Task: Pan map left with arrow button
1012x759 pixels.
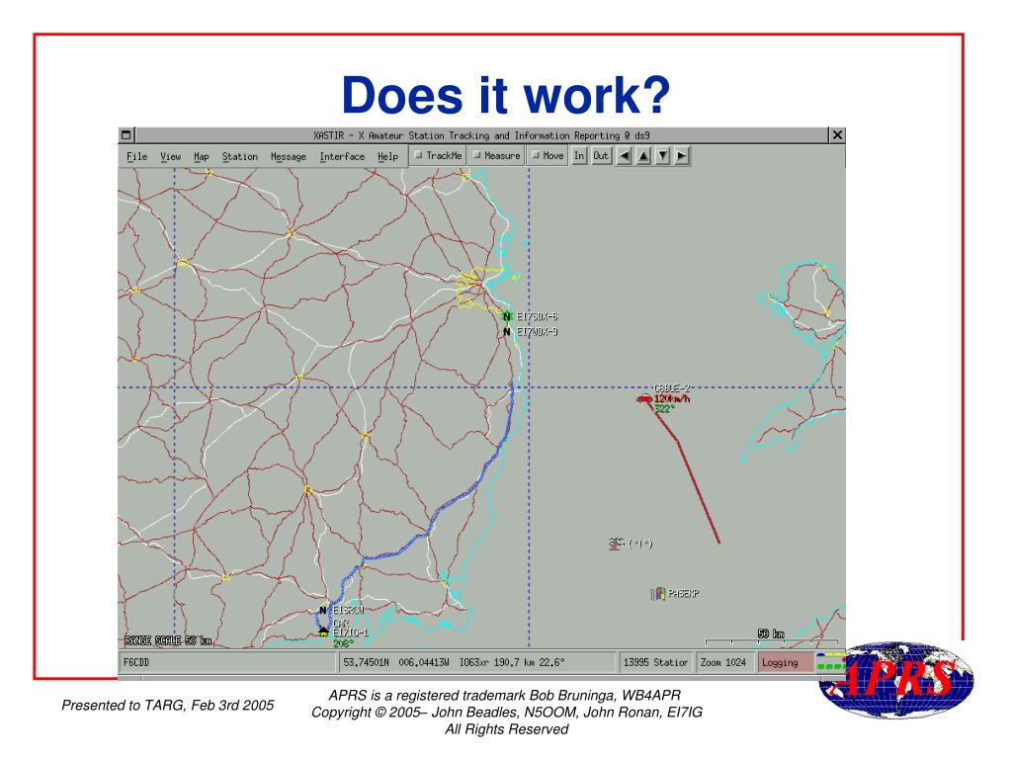Action: (x=625, y=155)
